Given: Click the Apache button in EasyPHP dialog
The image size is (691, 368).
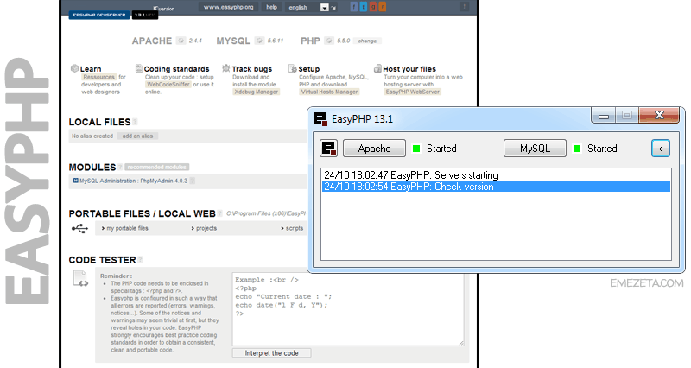Looking at the screenshot, I should 374,149.
